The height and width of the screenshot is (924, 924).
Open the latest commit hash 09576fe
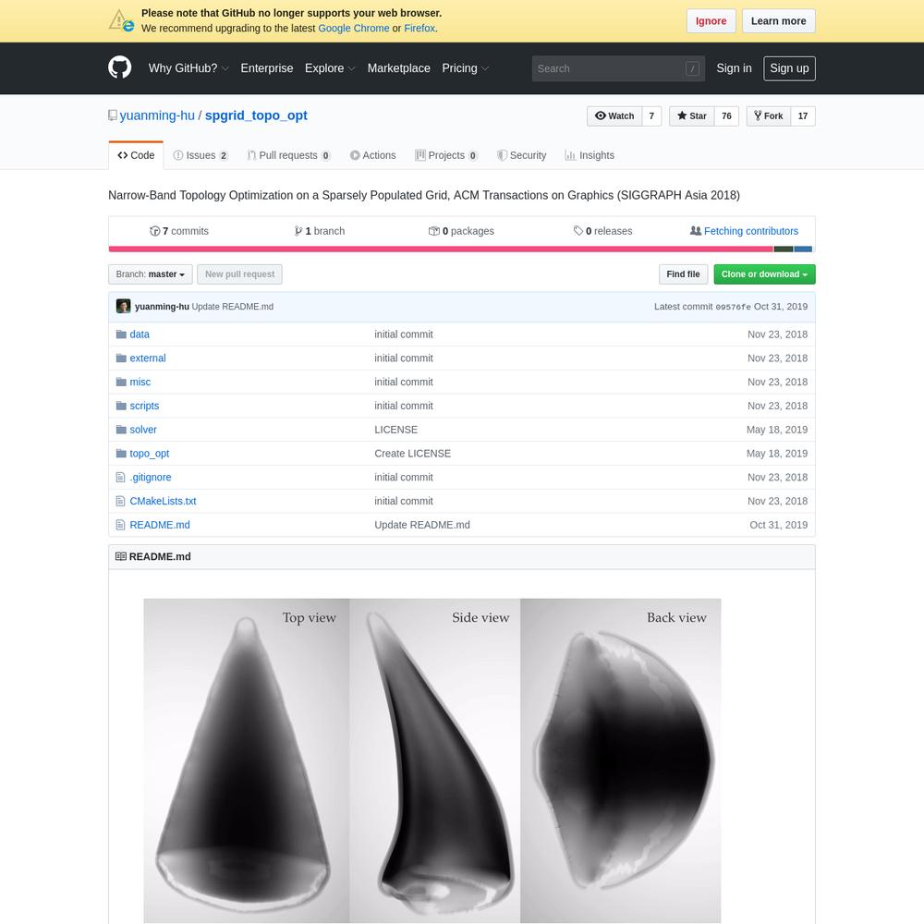733,307
